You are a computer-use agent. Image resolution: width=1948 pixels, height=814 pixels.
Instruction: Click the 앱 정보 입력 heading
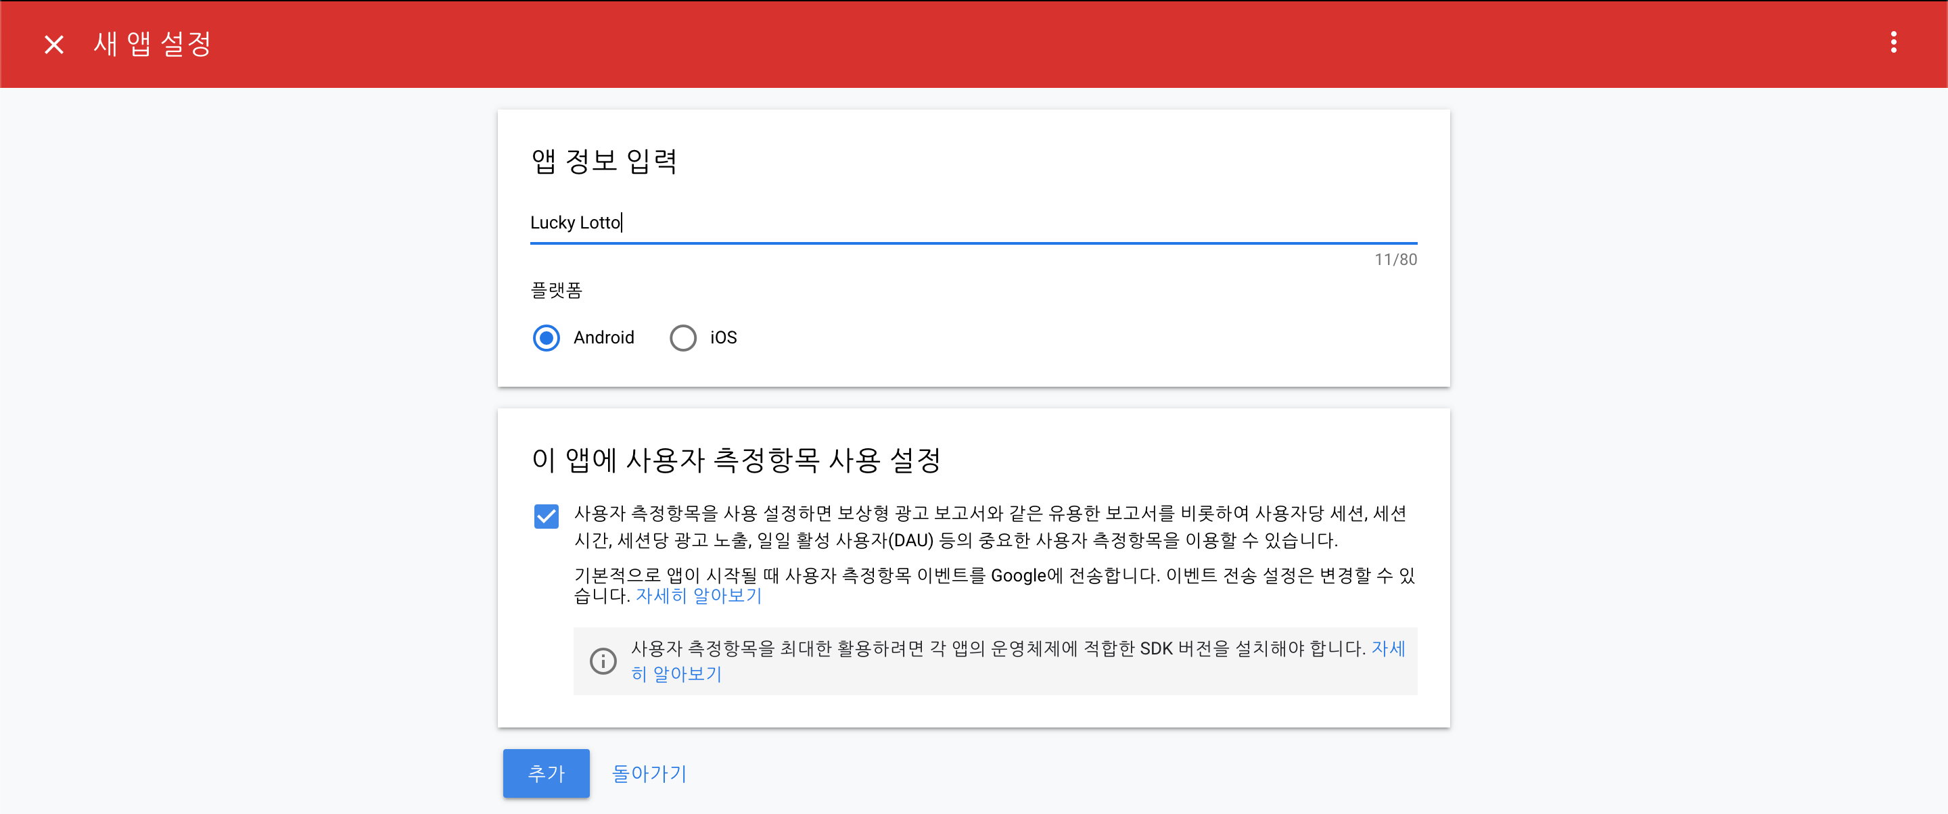coord(603,161)
